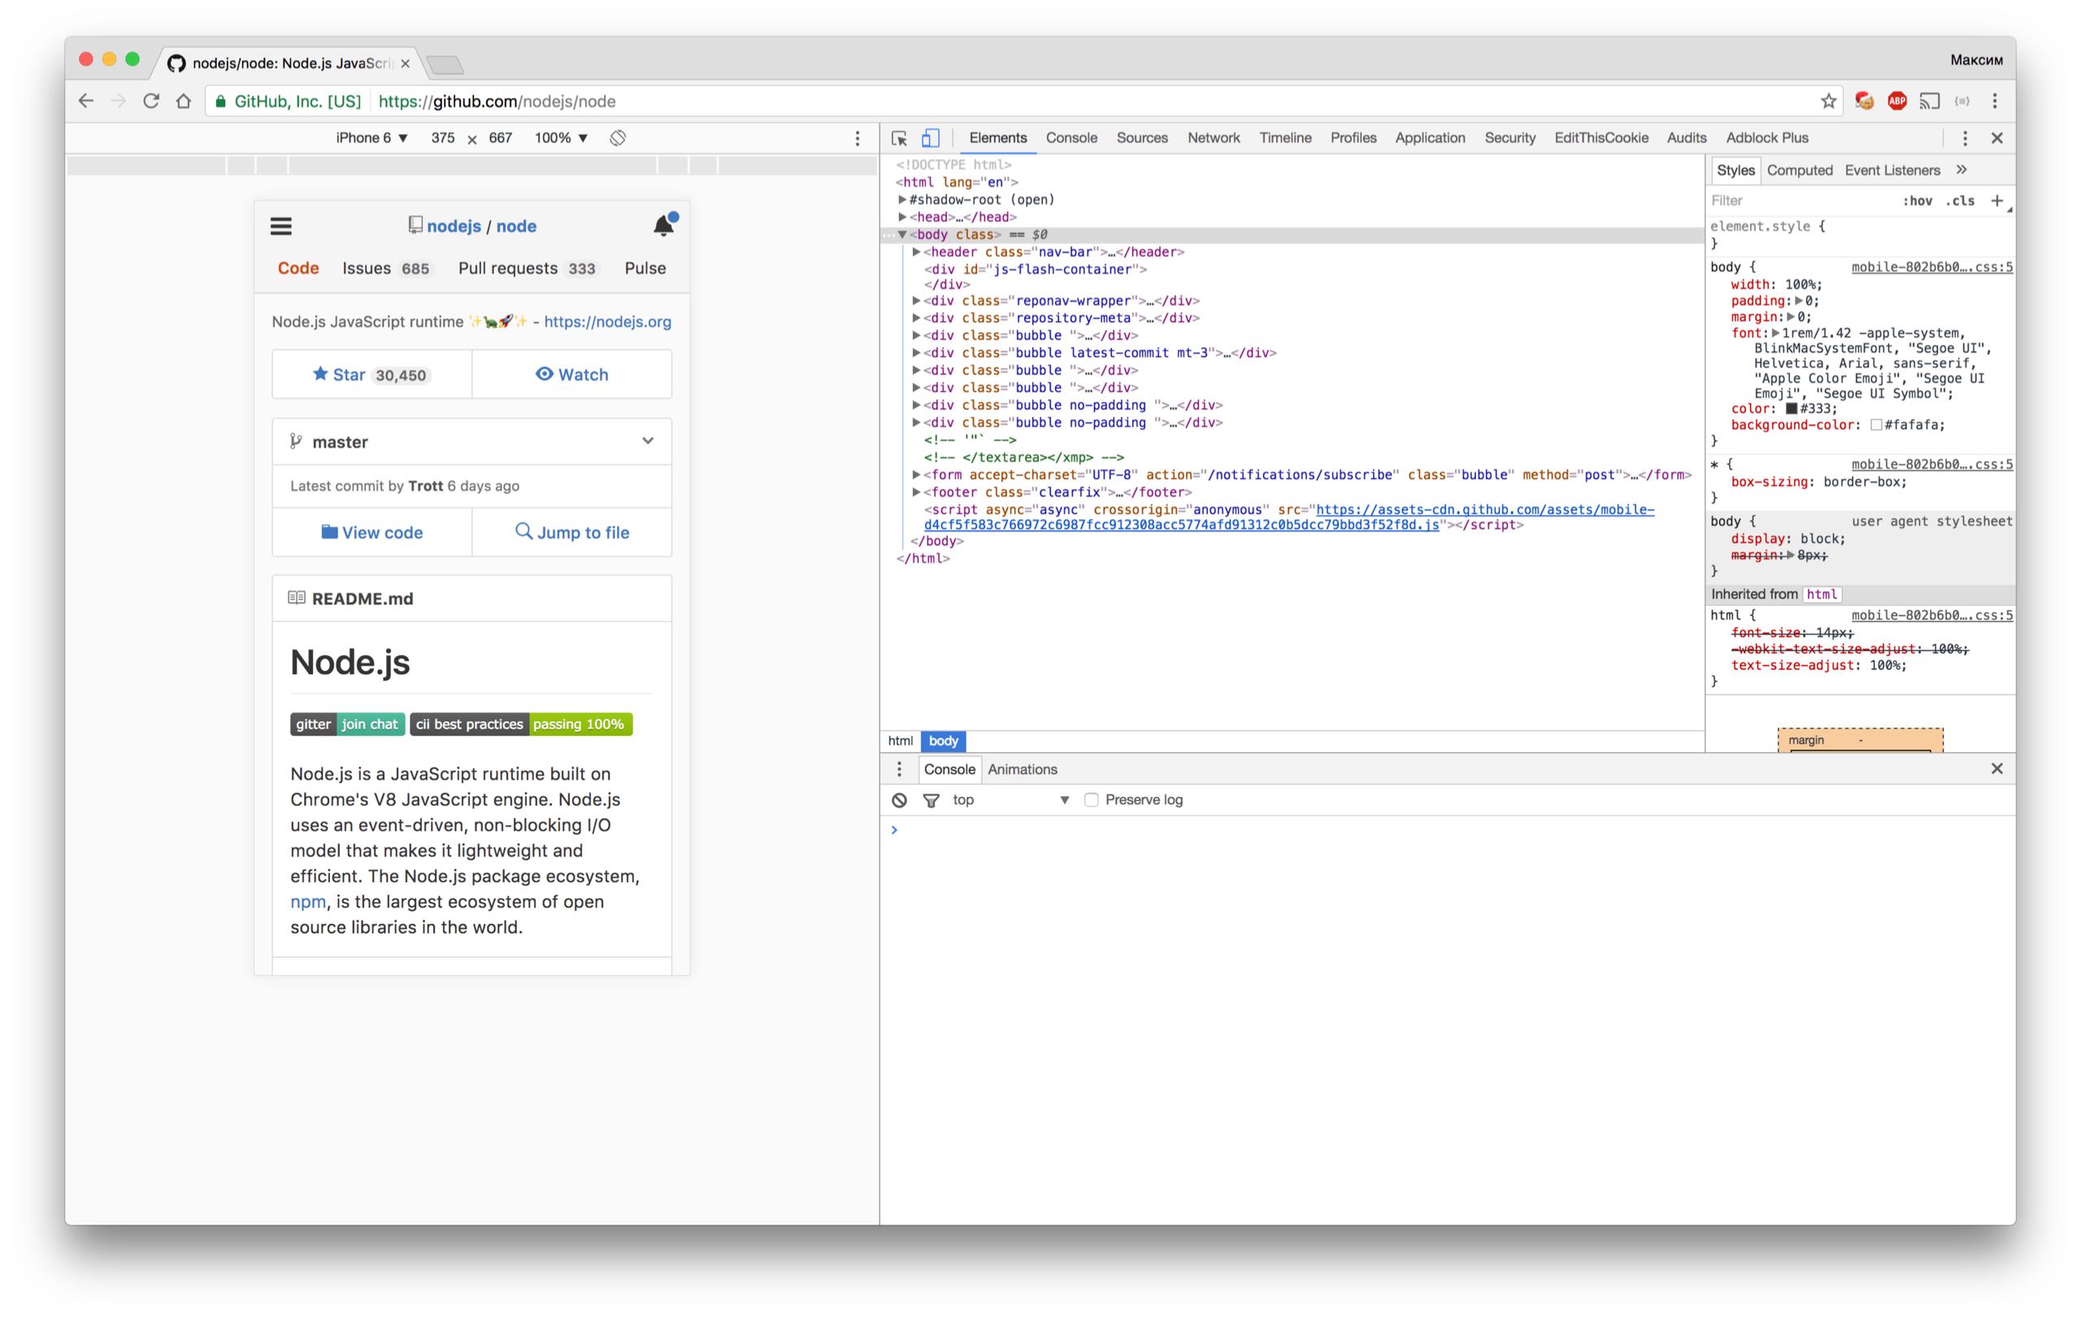Click the bookmark star in address bar
Viewport: 2081px width, 1318px height.
click(1828, 101)
